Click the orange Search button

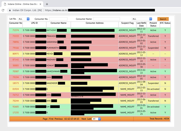click(x=163, y=19)
